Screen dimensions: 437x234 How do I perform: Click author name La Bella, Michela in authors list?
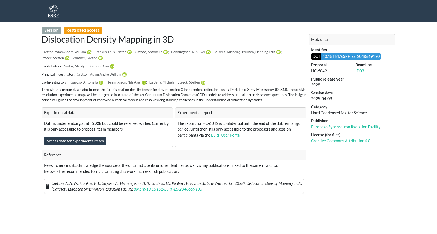coord(226,52)
